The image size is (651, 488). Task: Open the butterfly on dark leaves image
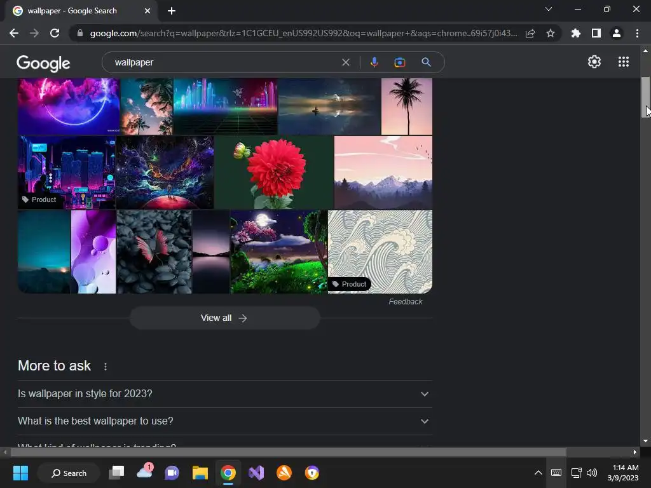[154, 252]
